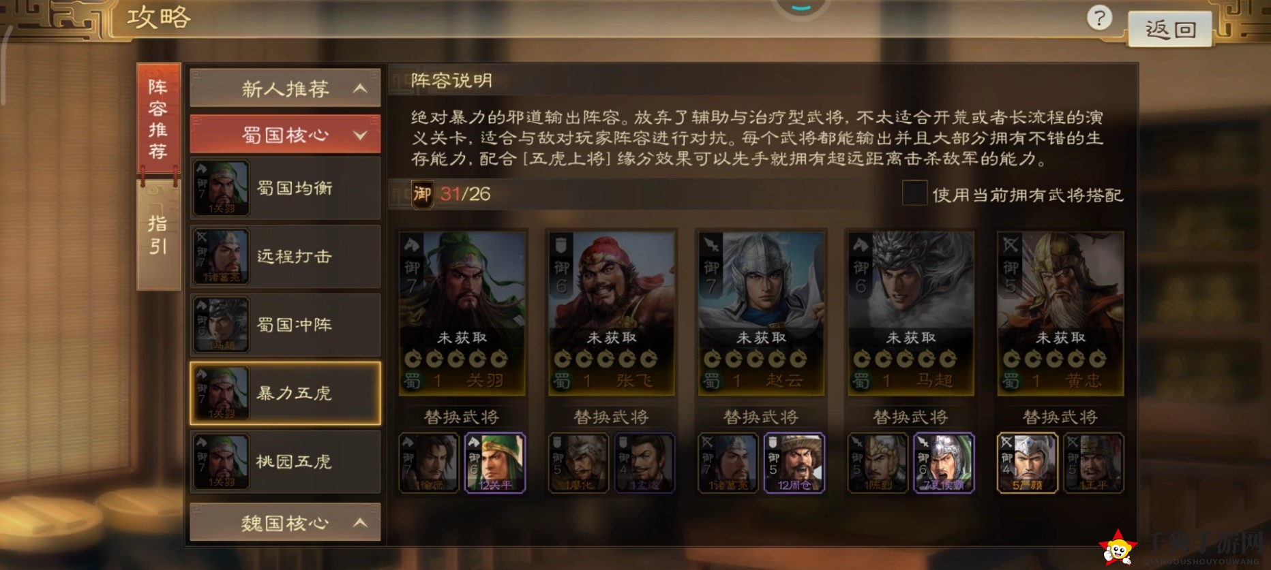Collapse the 蜀国核心 section
The height and width of the screenshot is (570, 1271).
(x=285, y=134)
